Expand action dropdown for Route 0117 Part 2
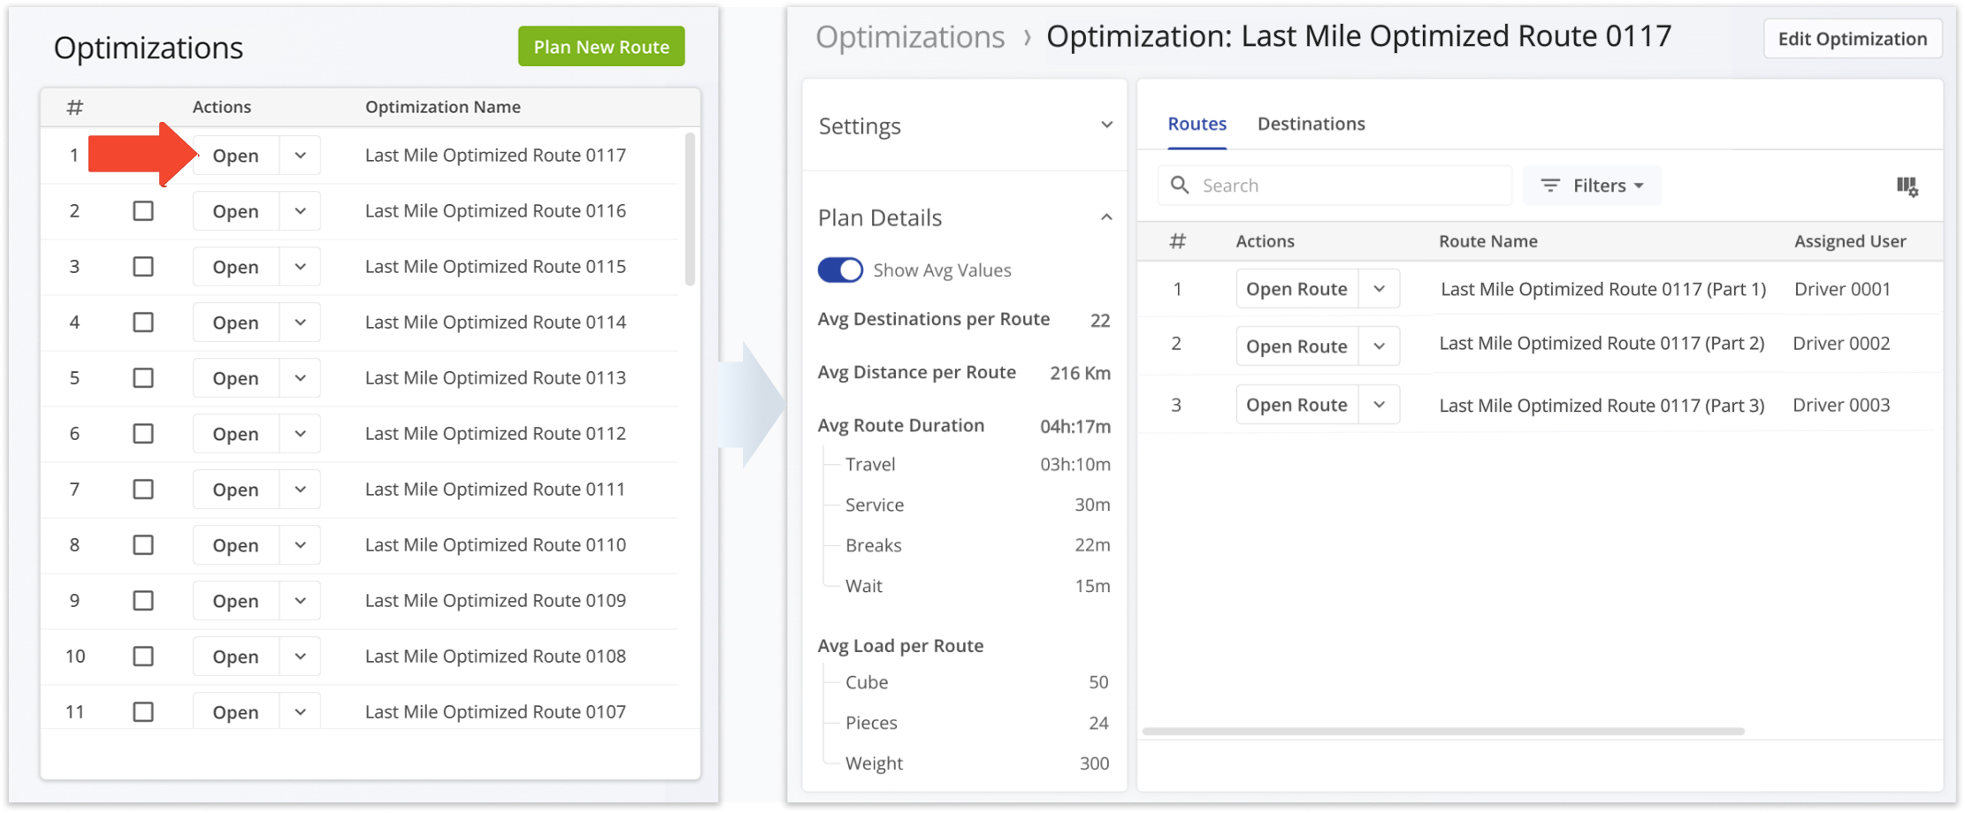 [1379, 346]
